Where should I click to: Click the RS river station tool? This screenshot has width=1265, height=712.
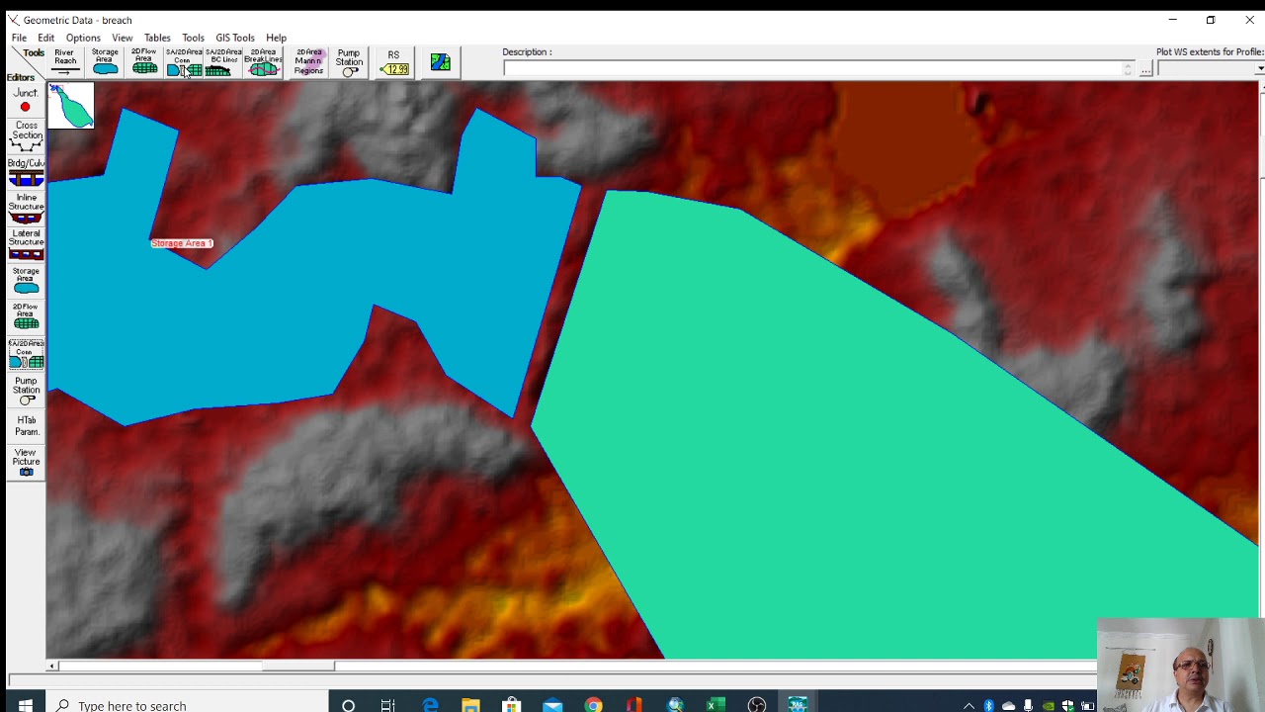click(x=394, y=61)
